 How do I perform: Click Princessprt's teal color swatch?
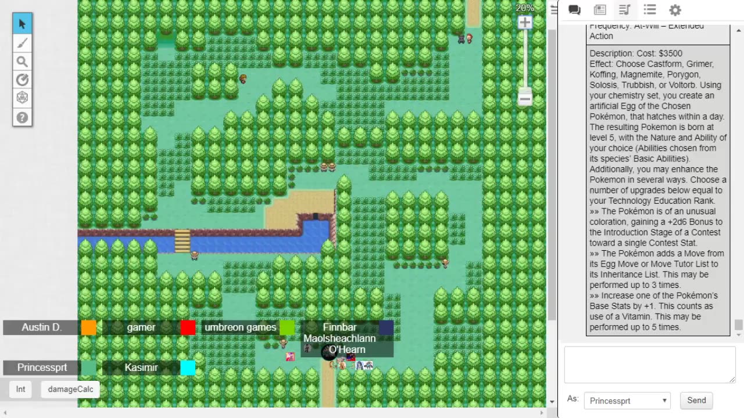click(88, 367)
